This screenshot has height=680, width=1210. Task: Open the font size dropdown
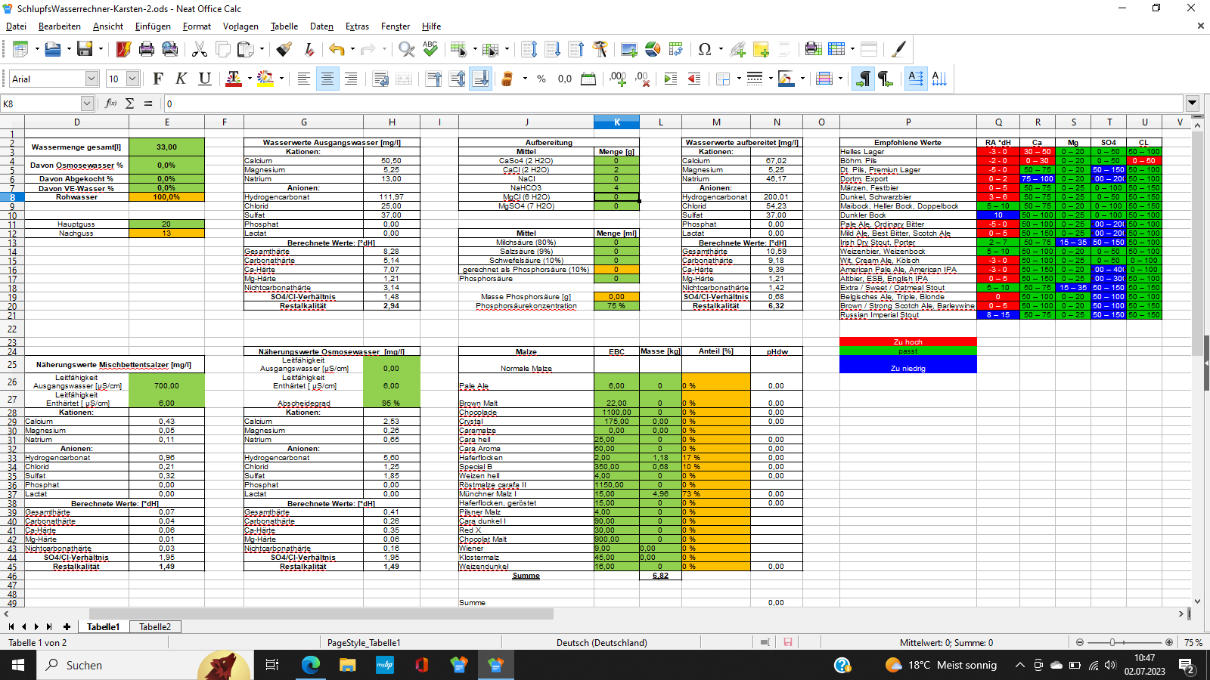tap(132, 79)
